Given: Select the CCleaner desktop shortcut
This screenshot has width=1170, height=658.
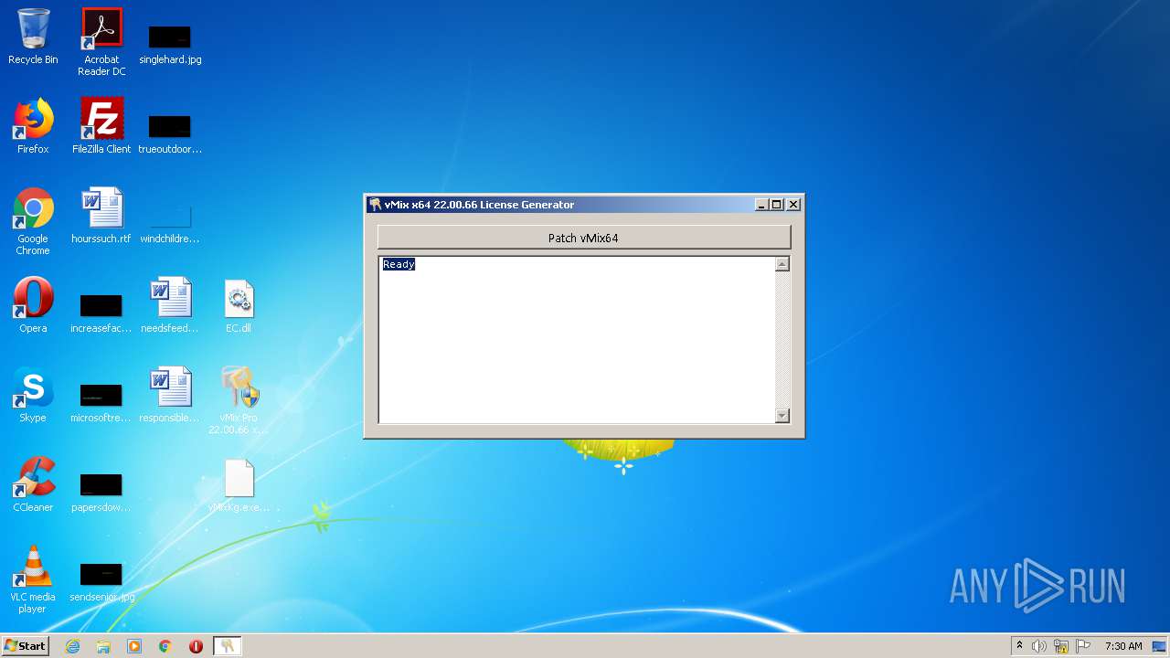Looking at the screenshot, I should coord(33,484).
